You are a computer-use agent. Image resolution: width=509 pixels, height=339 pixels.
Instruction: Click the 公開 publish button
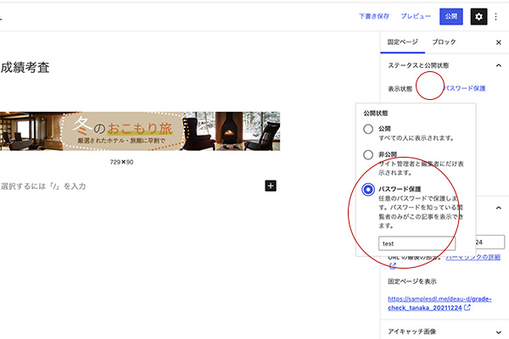point(451,16)
